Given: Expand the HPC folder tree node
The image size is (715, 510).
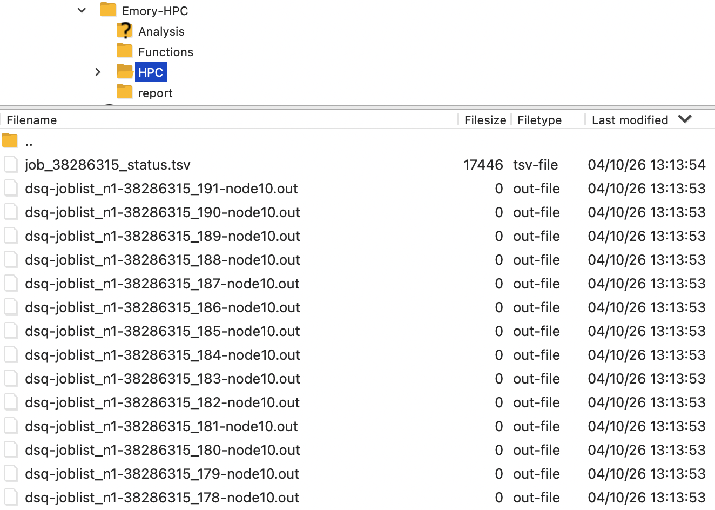Looking at the screenshot, I should pyautogui.click(x=98, y=72).
